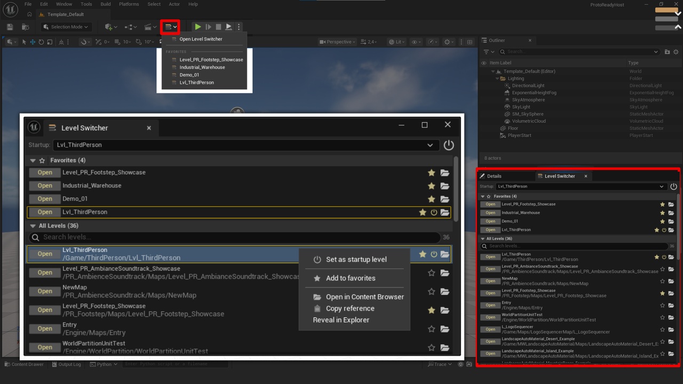683x384 pixels.
Task: Select the Rotate tool in the viewport toolbar
Action: point(41,42)
